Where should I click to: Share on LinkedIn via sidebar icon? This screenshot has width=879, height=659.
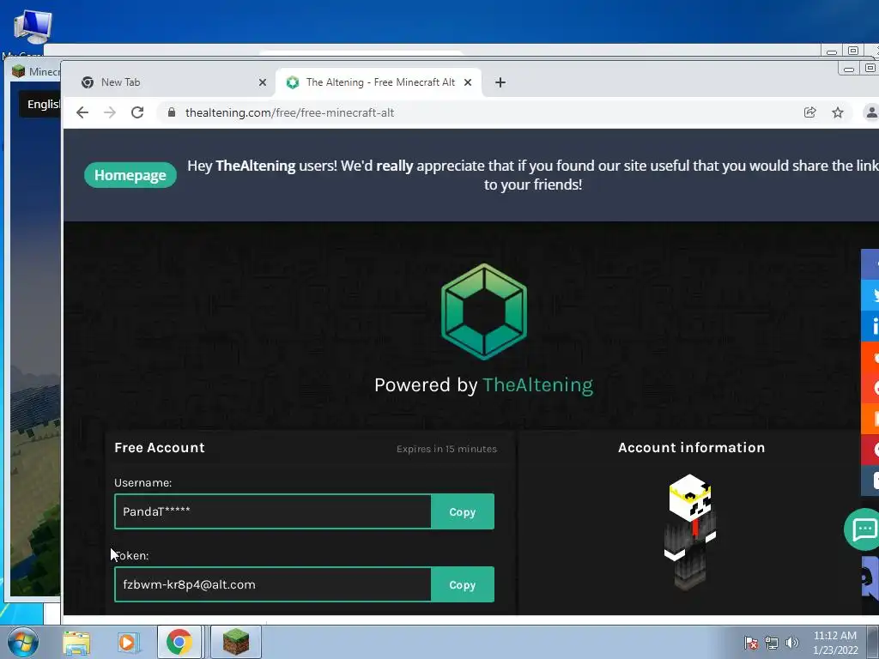870,326
